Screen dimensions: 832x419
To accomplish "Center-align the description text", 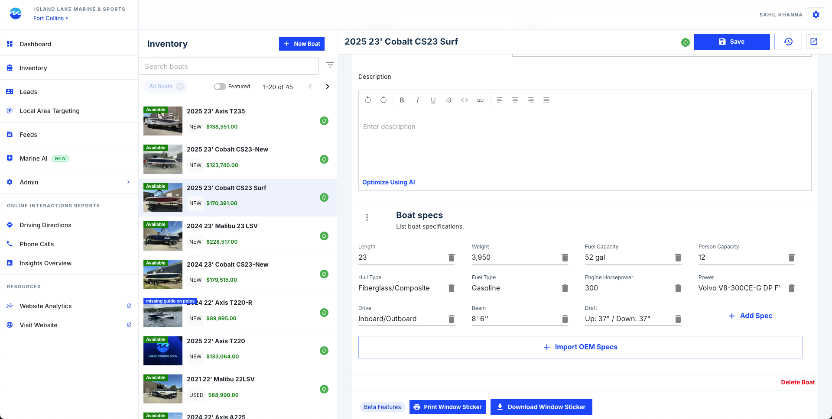I will pos(515,100).
